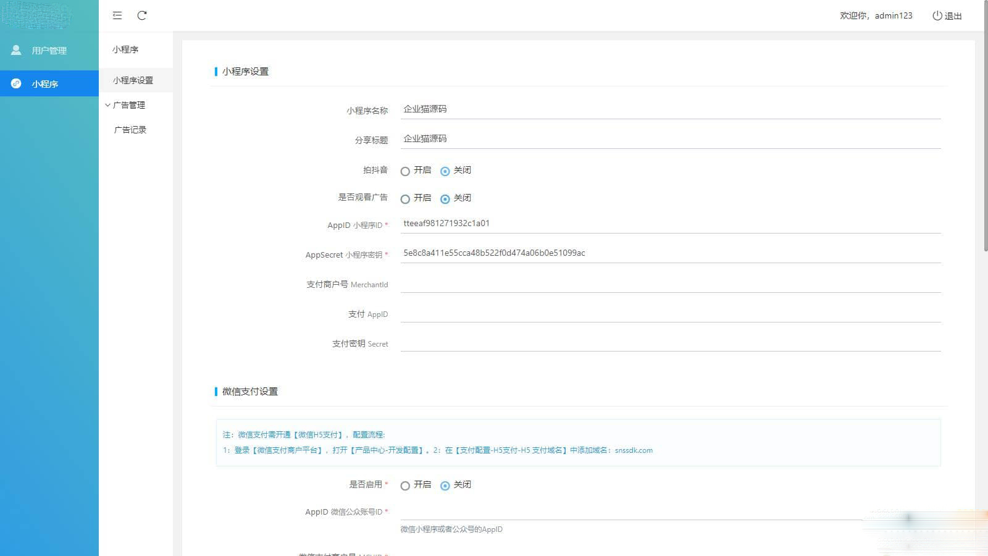Click the AppSecret 小程序密钥 input field
Screen dimensions: 988x556
pos(670,253)
